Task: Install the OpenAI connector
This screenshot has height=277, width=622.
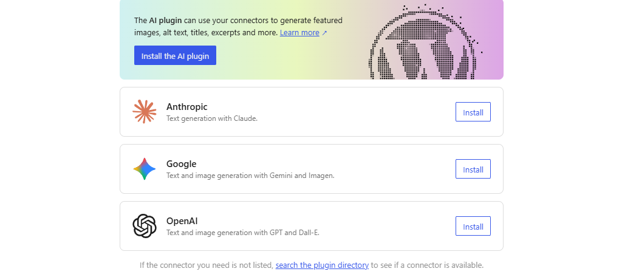Action: [x=473, y=226]
